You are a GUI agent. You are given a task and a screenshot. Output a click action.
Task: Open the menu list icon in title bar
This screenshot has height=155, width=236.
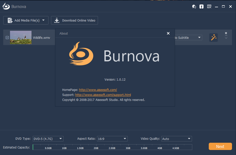click(x=209, y=7)
